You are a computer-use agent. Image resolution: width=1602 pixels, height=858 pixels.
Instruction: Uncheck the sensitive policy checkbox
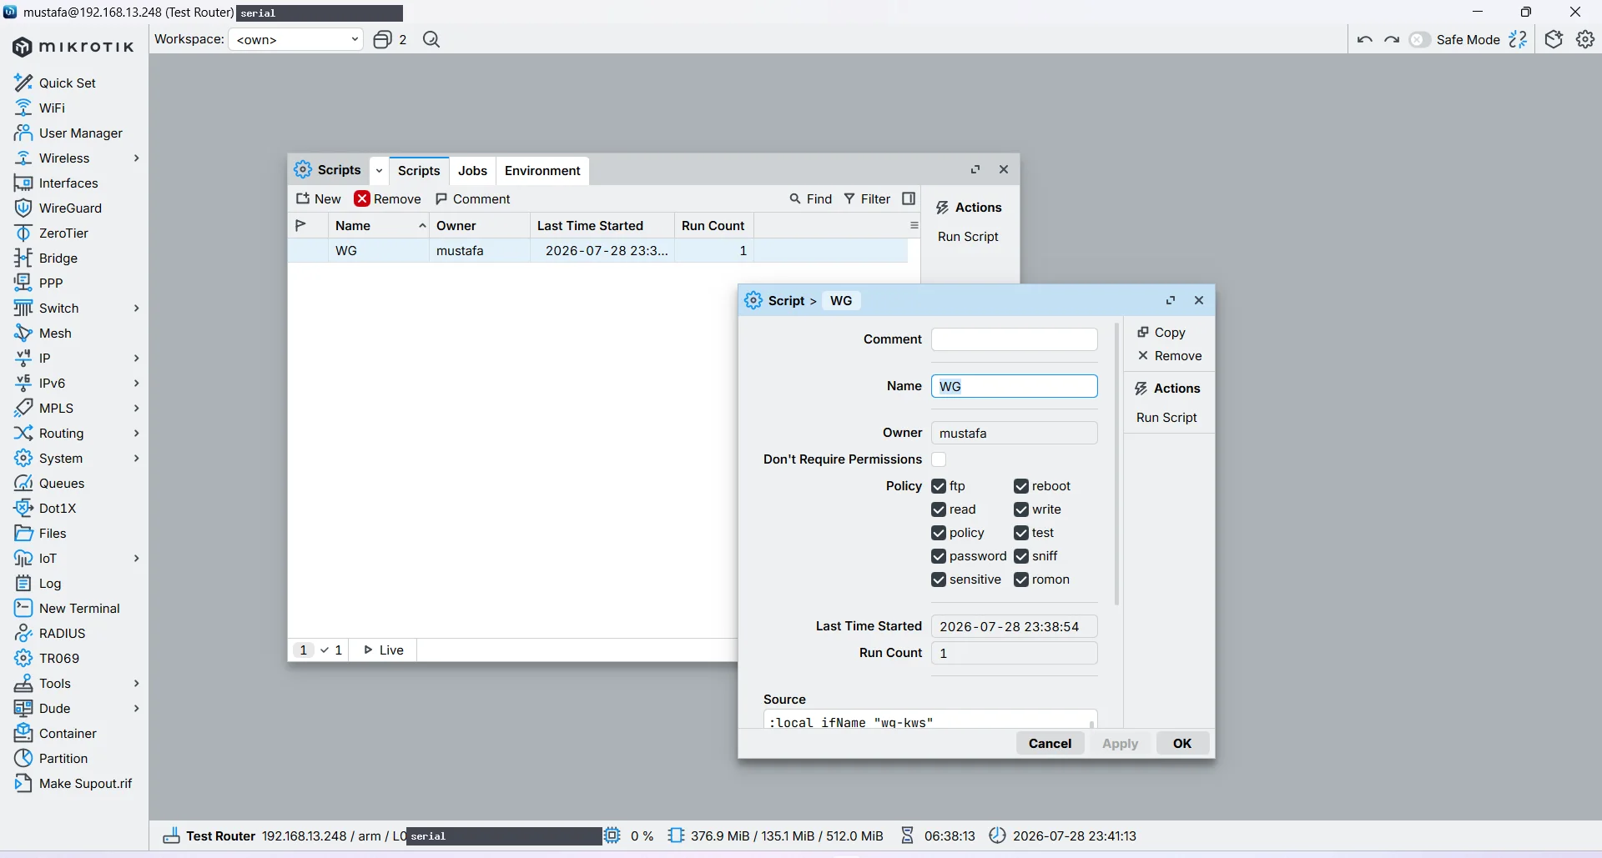tap(939, 580)
